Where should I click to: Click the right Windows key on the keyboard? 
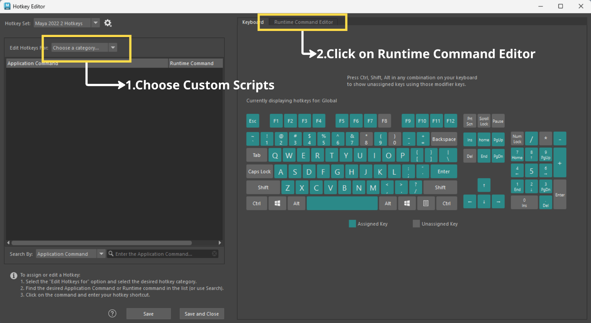click(407, 203)
